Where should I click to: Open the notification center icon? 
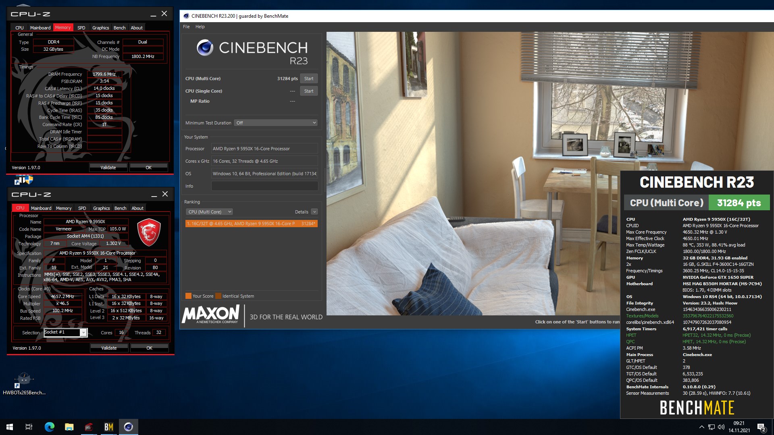tap(761, 427)
